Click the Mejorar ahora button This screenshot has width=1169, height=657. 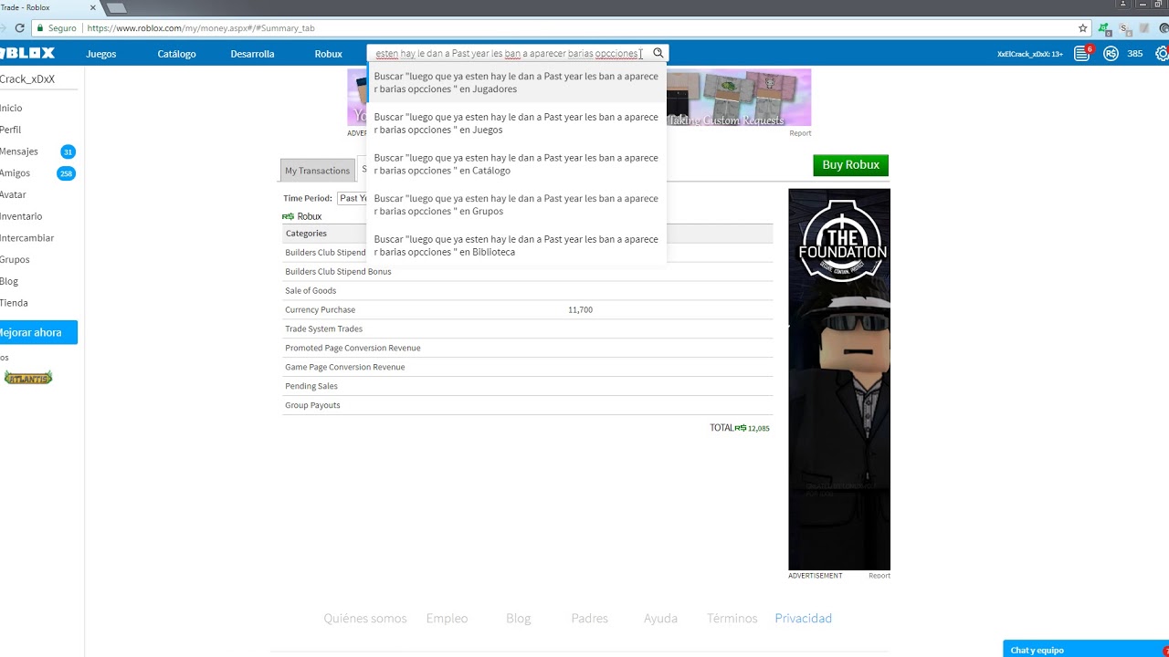(38, 332)
